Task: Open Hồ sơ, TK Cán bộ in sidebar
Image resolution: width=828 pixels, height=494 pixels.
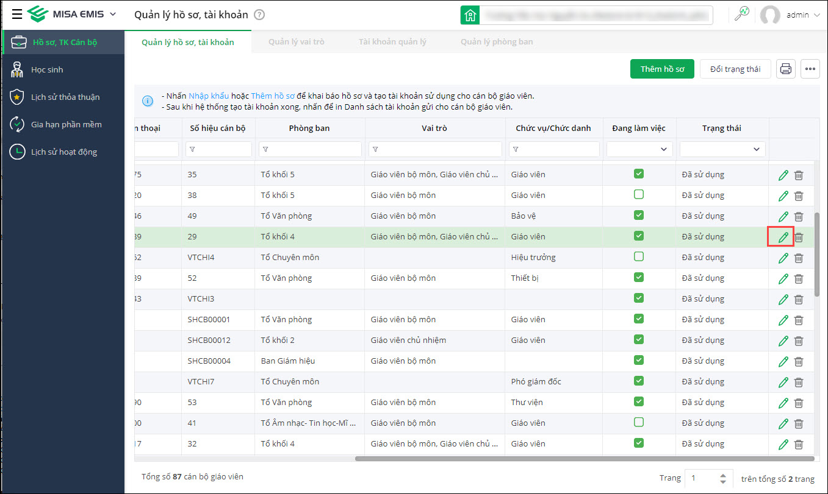Action: 63,42
